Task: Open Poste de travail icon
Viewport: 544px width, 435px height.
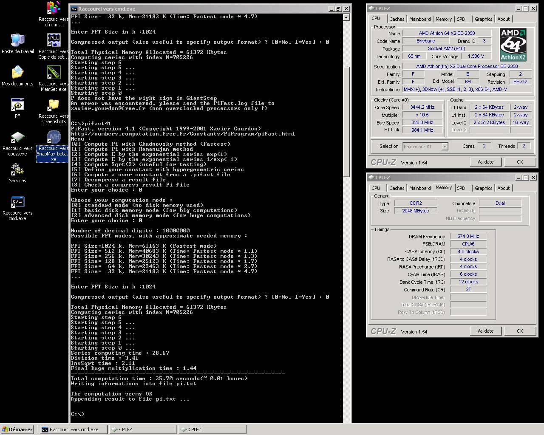Action: coord(17,44)
